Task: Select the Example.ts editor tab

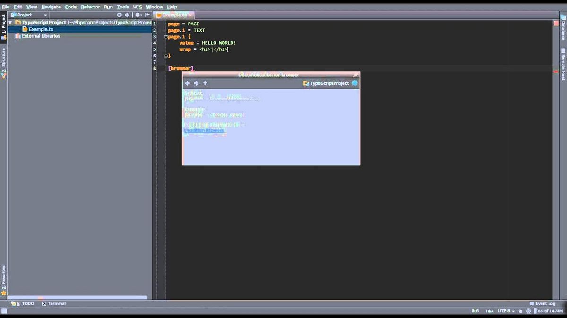Action: pyautogui.click(x=173, y=15)
